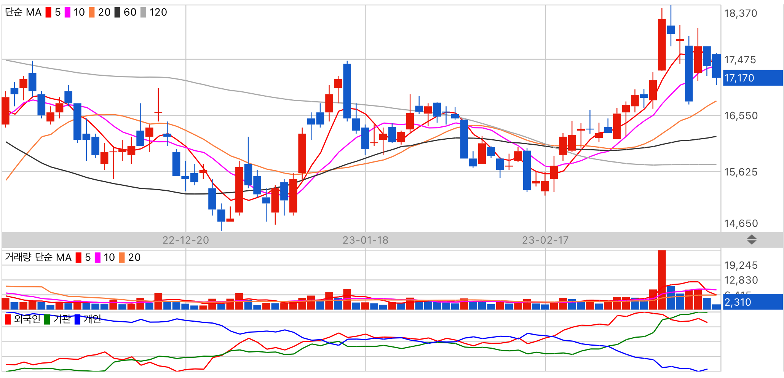Click the magenta 10-day MA price swatch
Image resolution: width=784 pixels, height=378 pixels.
click(x=67, y=13)
